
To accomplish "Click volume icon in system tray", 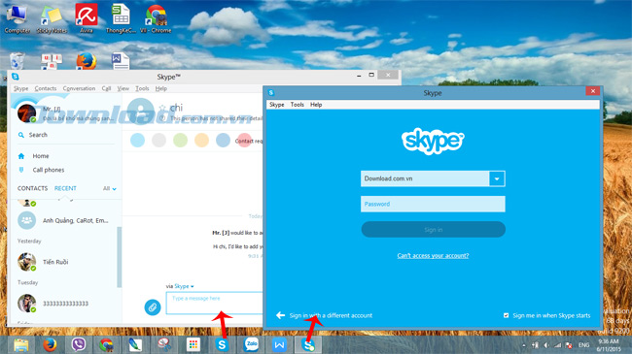I will 546,345.
